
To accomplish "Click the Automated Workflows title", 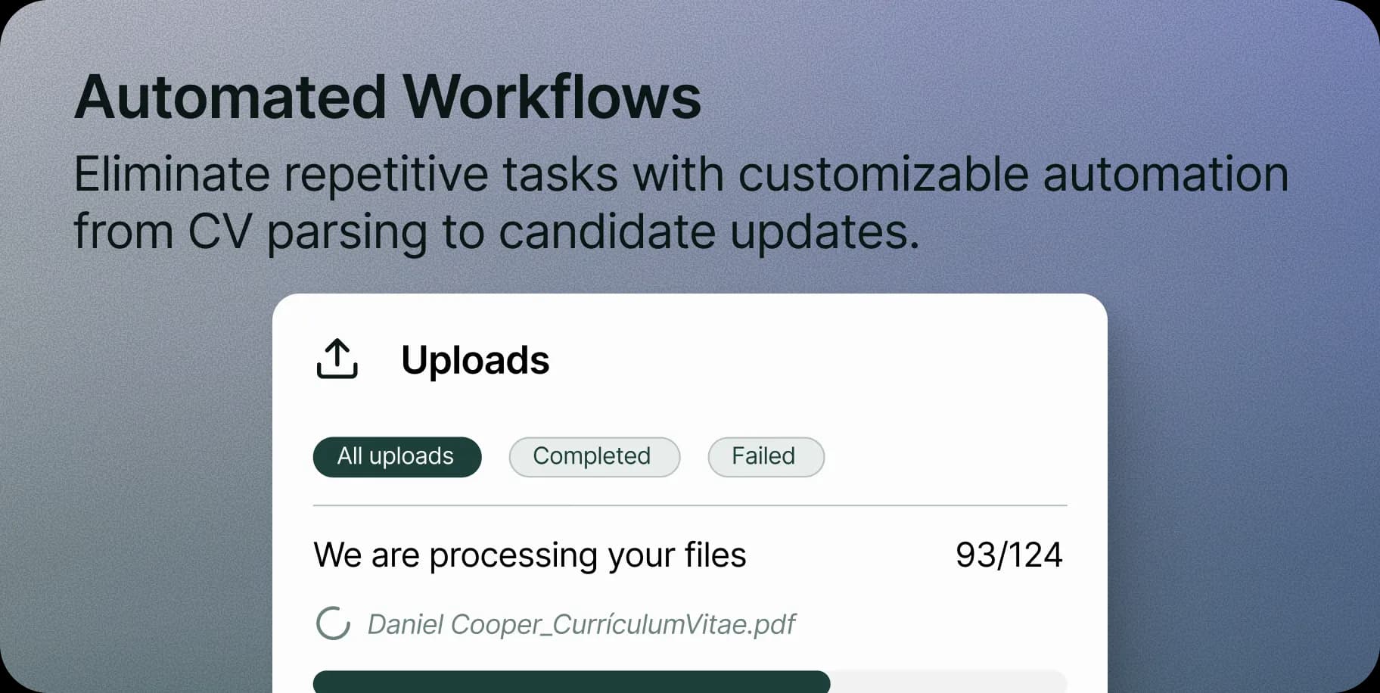I will pos(387,98).
